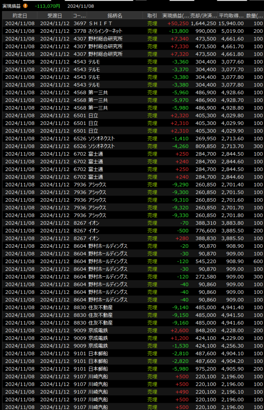264x410 pixels.
Task: Sort by the 実現損益 column header
Action: 175,16
